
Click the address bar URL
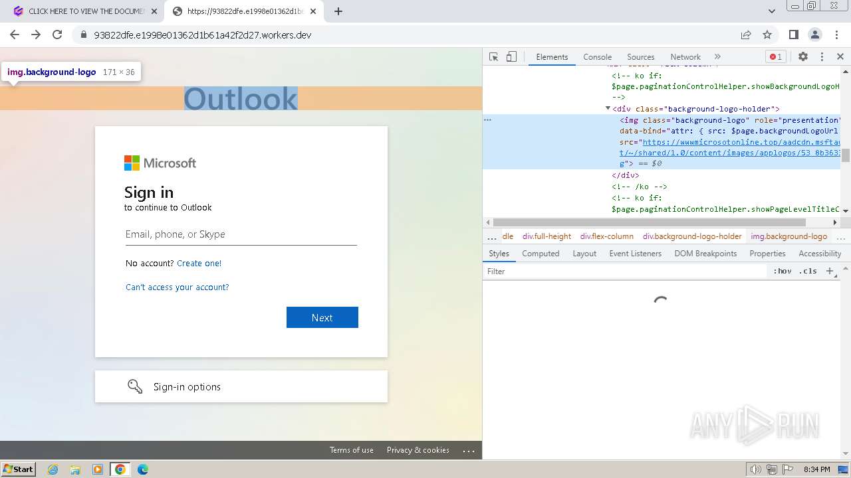coord(203,35)
